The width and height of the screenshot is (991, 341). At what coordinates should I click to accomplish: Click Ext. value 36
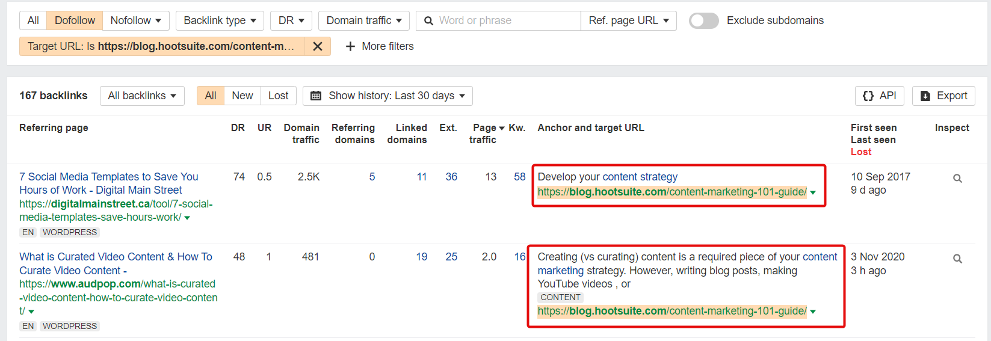451,177
